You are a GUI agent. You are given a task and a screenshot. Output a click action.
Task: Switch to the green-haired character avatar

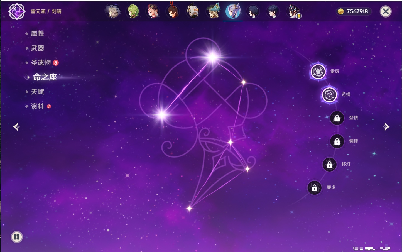coord(133,11)
